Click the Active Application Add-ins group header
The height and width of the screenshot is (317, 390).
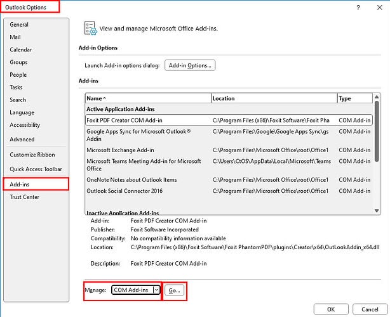121,109
